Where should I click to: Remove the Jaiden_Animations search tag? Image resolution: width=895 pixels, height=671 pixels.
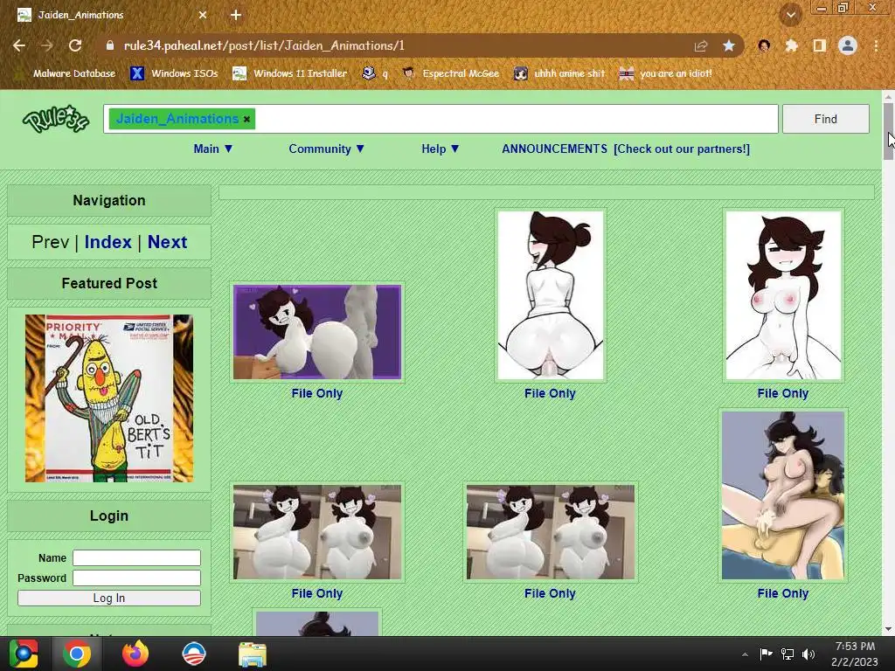246,119
